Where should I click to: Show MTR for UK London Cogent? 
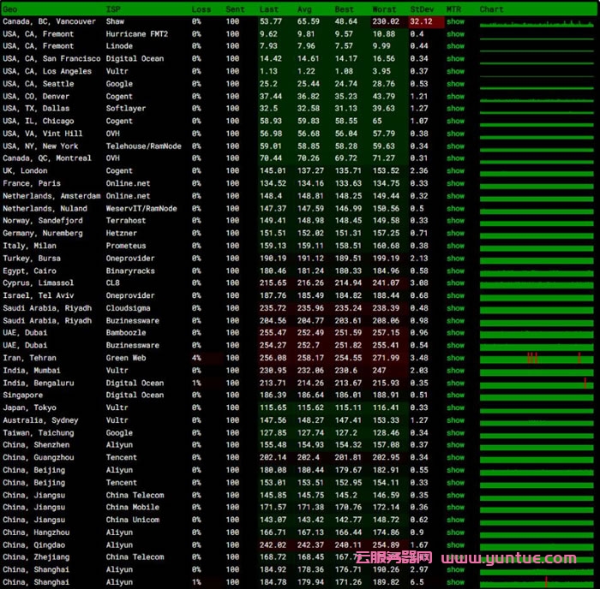(x=455, y=171)
